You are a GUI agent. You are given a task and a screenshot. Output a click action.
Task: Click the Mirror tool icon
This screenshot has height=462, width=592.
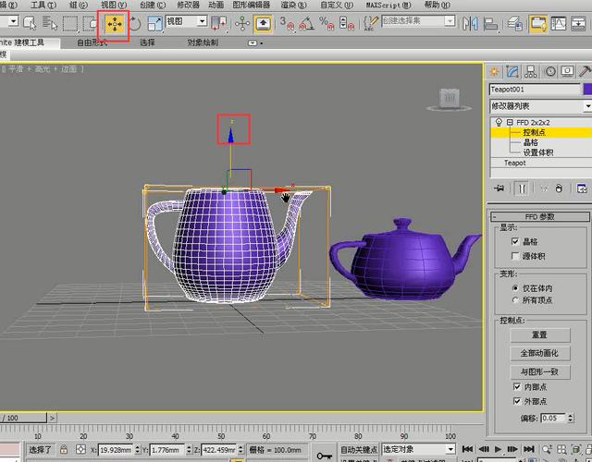coord(470,23)
